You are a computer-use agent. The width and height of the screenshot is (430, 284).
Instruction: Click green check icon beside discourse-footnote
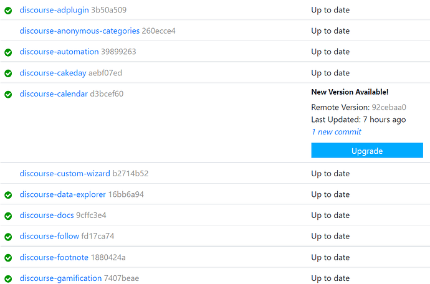point(8,258)
